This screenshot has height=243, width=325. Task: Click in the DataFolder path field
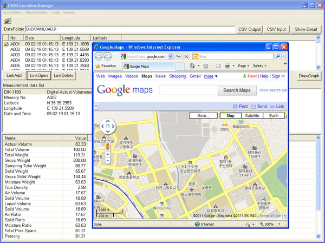(x=130, y=29)
